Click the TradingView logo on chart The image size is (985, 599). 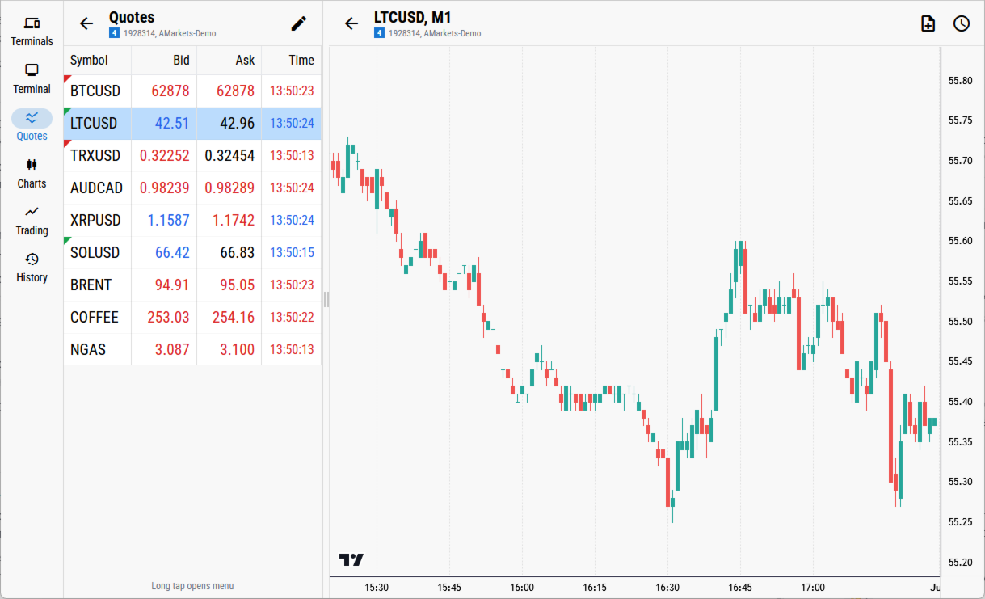351,559
